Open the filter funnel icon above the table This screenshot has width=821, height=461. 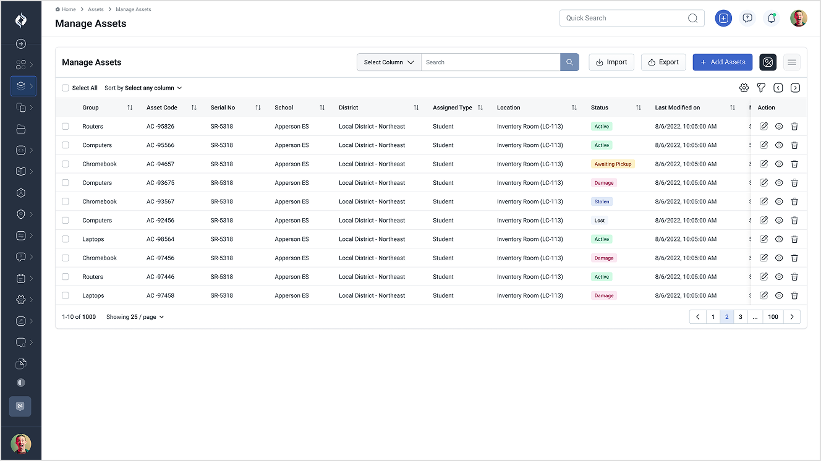pos(761,88)
